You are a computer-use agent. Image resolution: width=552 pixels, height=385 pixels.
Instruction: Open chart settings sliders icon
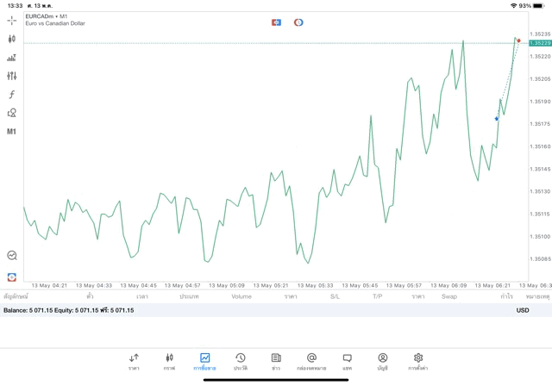pyautogui.click(x=11, y=77)
